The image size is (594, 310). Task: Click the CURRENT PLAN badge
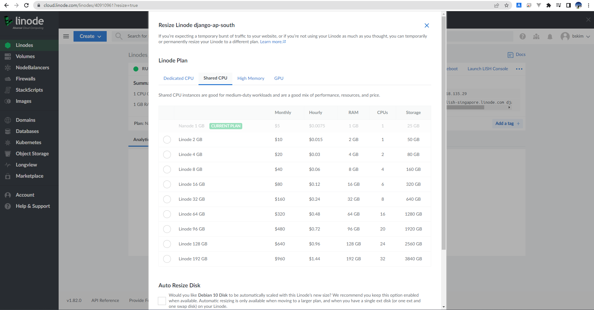point(226,126)
